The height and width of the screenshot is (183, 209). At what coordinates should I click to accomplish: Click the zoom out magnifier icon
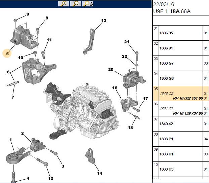tap(76, 4)
